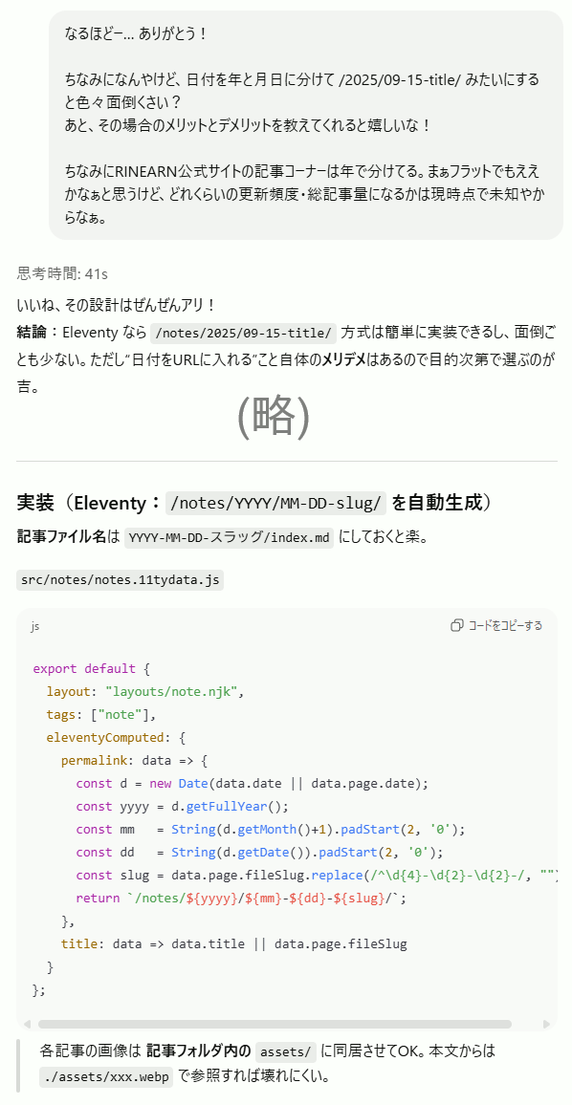Click the inline code YYYY-MM-DD-スラッグ/index.md
Image resolution: width=572 pixels, height=1105 pixels.
[229, 538]
